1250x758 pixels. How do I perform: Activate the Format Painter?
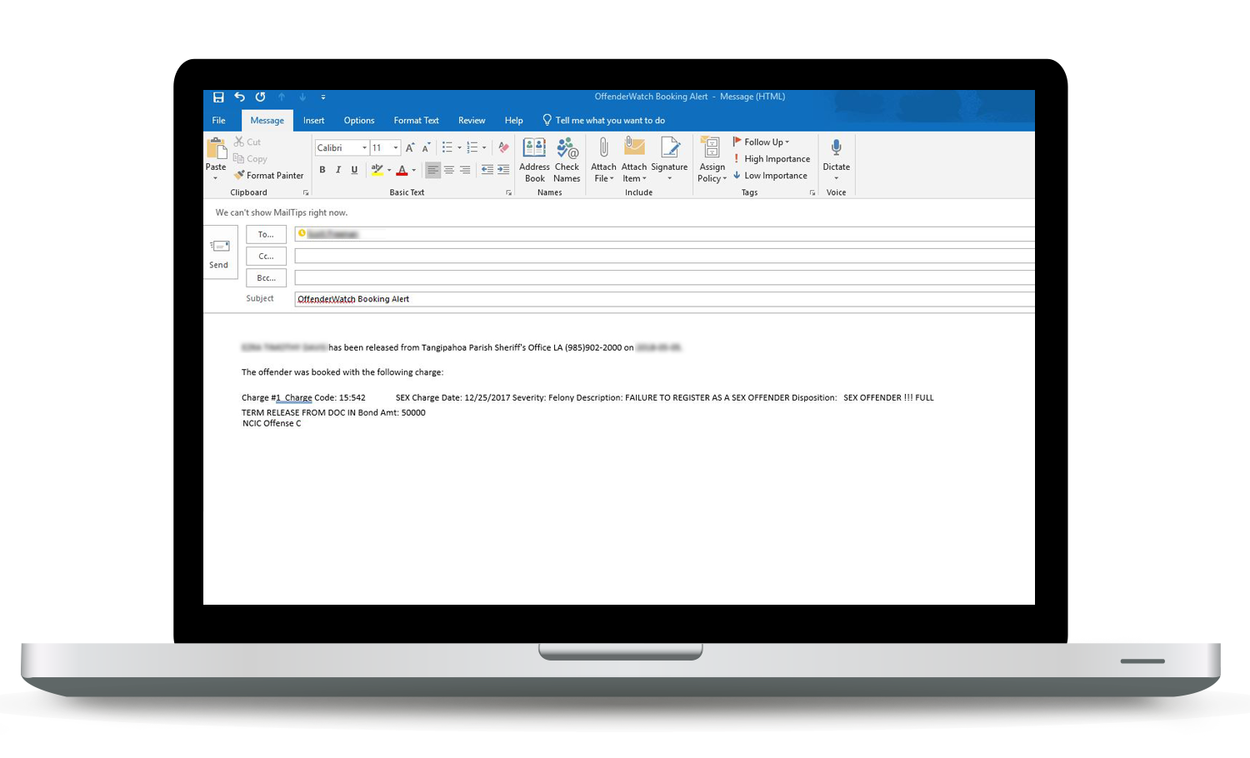(x=268, y=176)
